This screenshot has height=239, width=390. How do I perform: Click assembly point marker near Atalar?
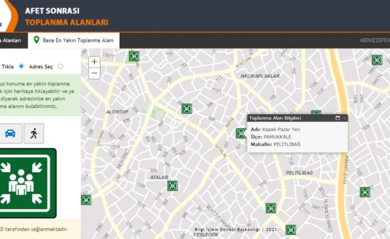172,186
